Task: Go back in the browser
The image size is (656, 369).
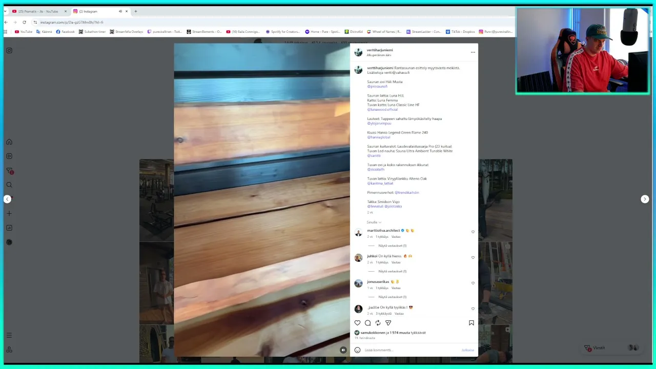Action: point(6,22)
